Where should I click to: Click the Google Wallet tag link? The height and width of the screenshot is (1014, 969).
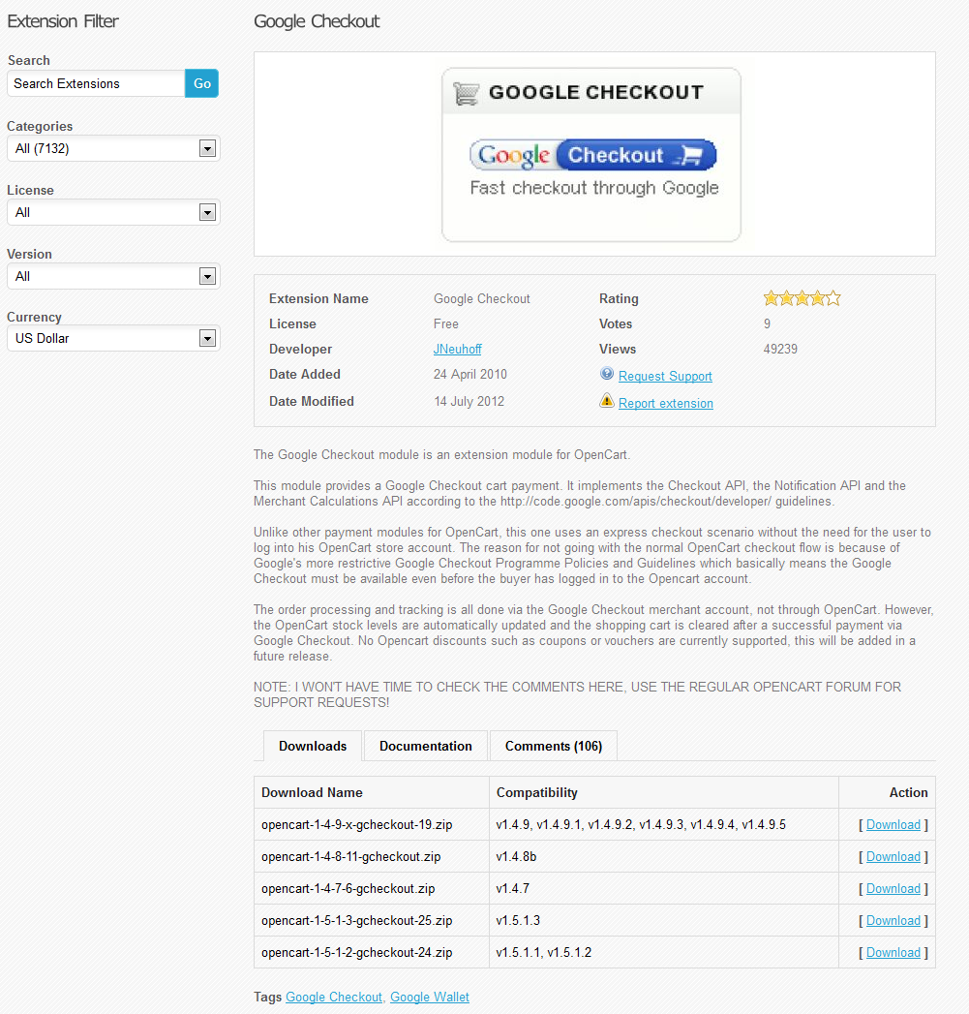click(430, 997)
